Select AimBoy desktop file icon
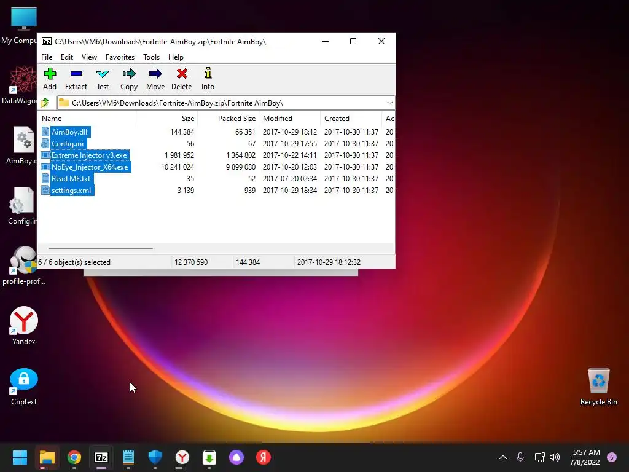This screenshot has width=629, height=472. (x=23, y=145)
